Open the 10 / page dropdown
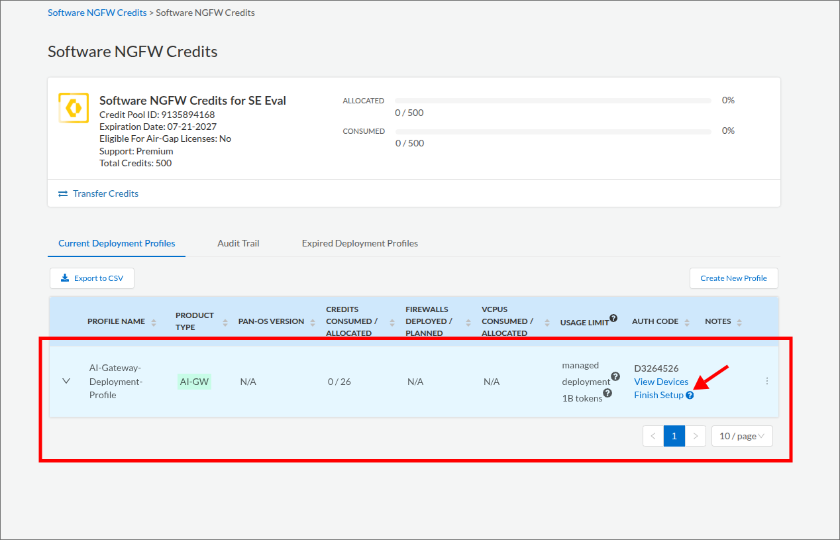The width and height of the screenshot is (840, 540). coord(742,436)
